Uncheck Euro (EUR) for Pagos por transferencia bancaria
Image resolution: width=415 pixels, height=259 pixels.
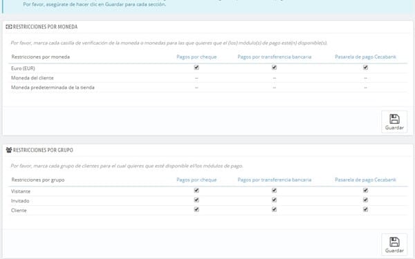pos(274,68)
